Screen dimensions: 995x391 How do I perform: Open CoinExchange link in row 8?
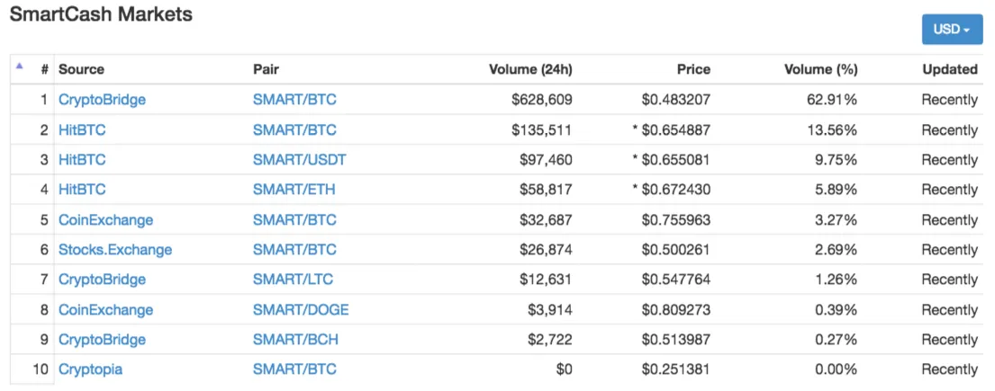106,310
